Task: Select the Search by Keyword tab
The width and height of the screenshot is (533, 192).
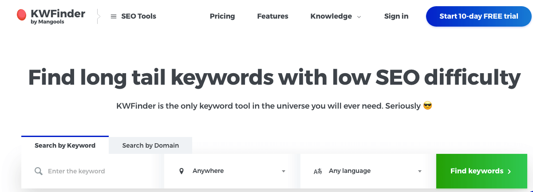Action: coord(65,145)
